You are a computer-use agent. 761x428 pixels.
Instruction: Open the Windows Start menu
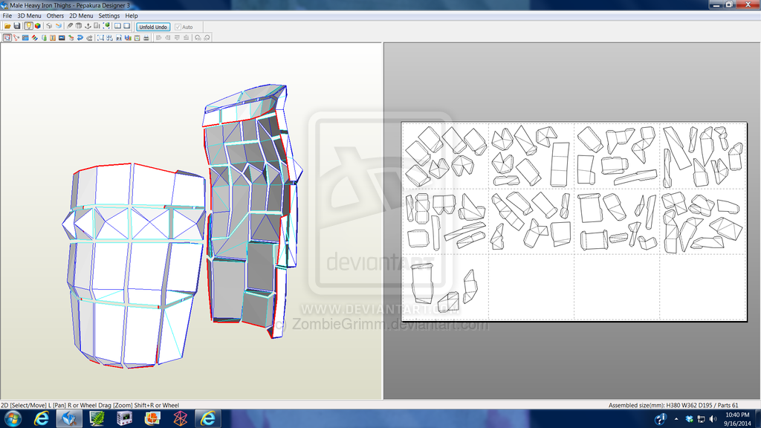pyautogui.click(x=13, y=418)
